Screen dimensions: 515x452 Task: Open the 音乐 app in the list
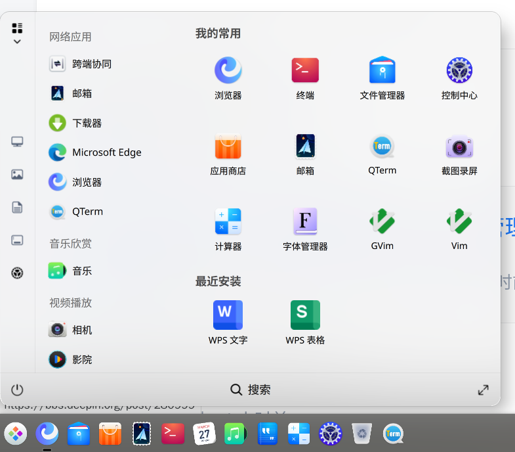click(71, 271)
